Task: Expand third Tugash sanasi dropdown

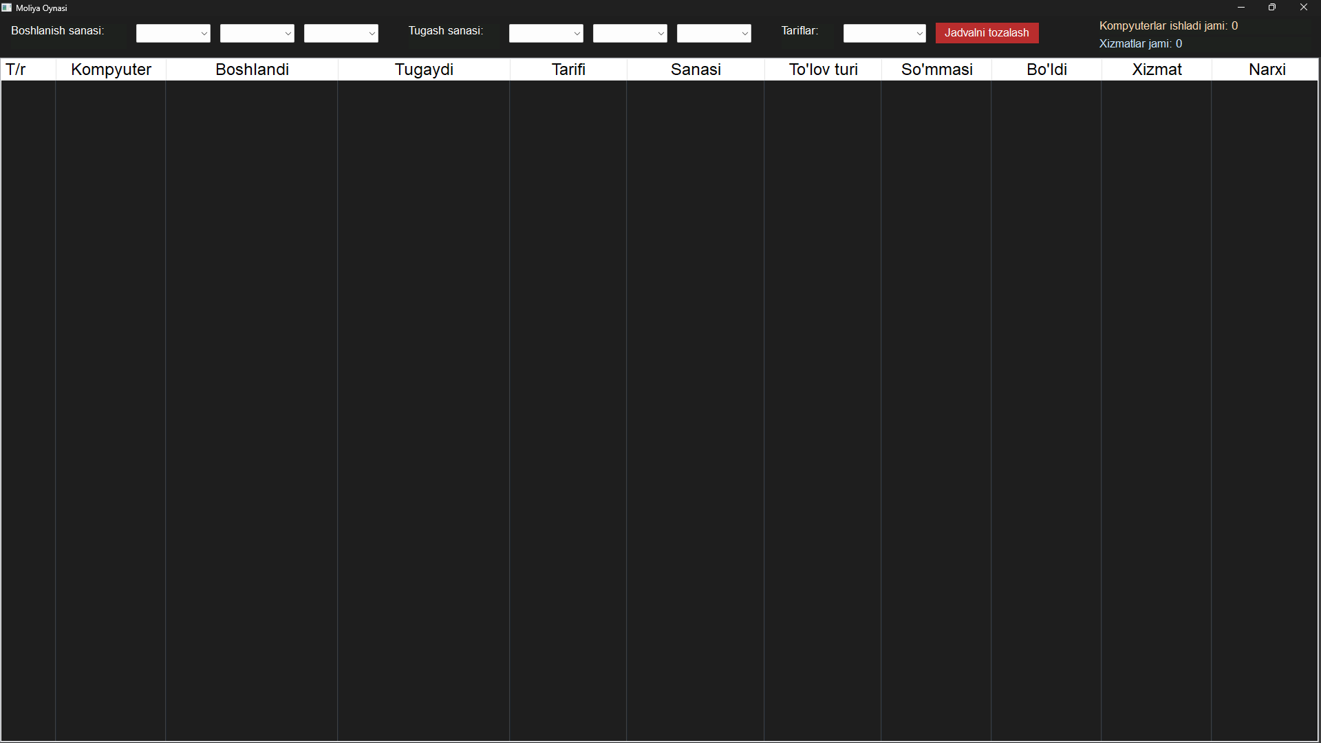Action: coord(714,33)
